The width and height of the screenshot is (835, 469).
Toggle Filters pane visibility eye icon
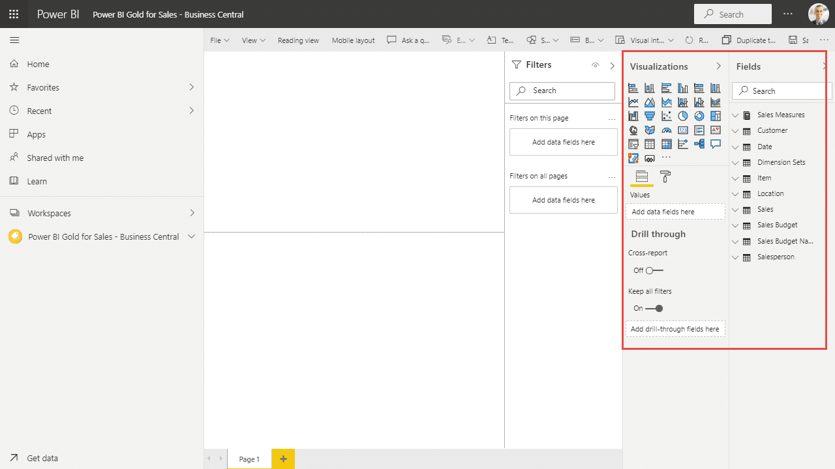click(595, 65)
